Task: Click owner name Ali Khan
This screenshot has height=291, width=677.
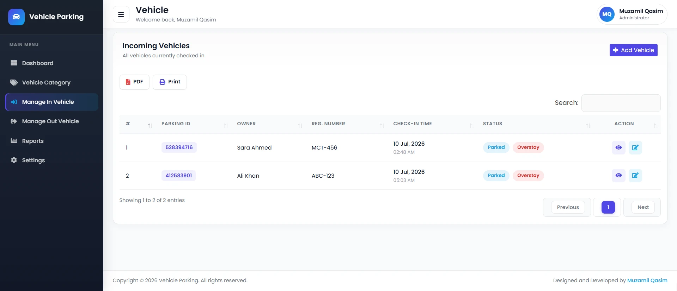Action: coord(248,176)
